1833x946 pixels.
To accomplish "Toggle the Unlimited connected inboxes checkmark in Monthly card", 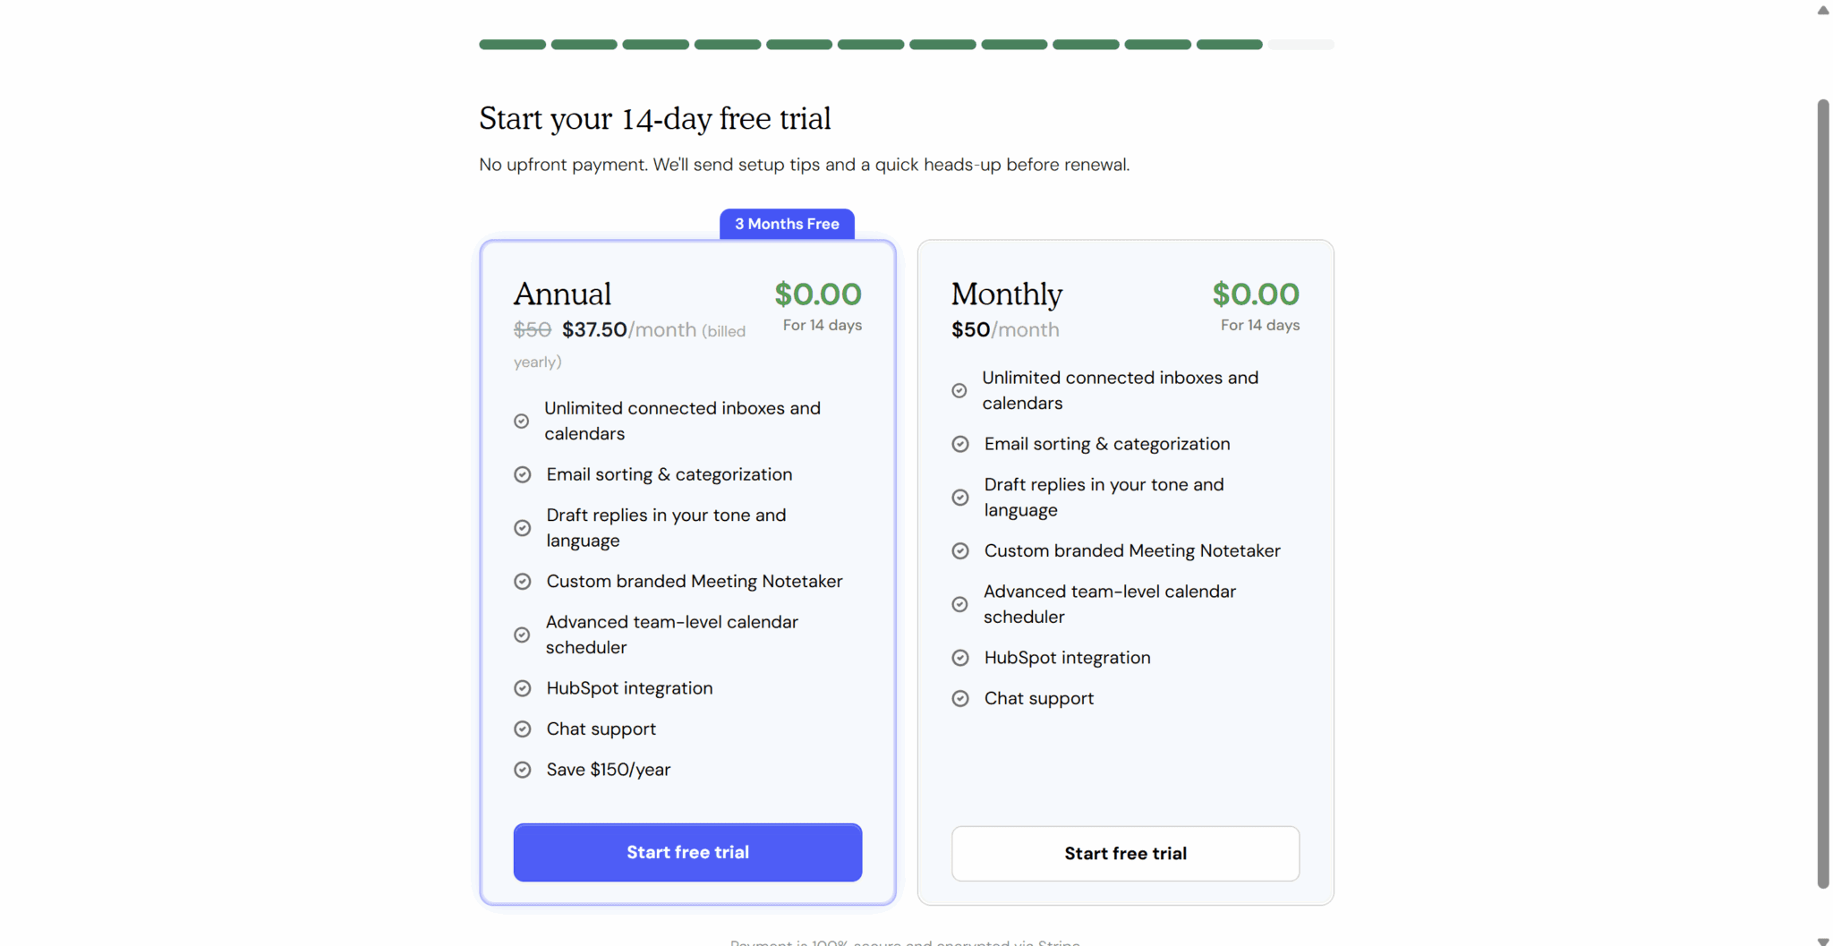I will click(959, 390).
